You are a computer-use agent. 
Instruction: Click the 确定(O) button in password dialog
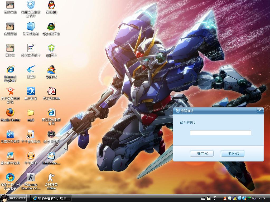coord(202,154)
